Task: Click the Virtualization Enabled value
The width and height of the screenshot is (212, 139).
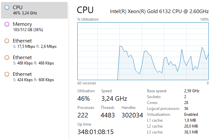Action: coord(191,114)
